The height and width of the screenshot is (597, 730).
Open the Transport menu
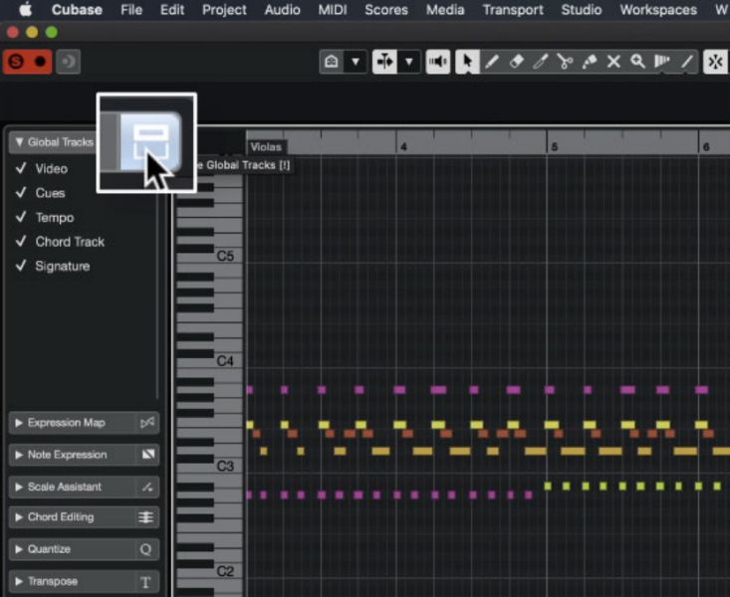click(x=513, y=10)
